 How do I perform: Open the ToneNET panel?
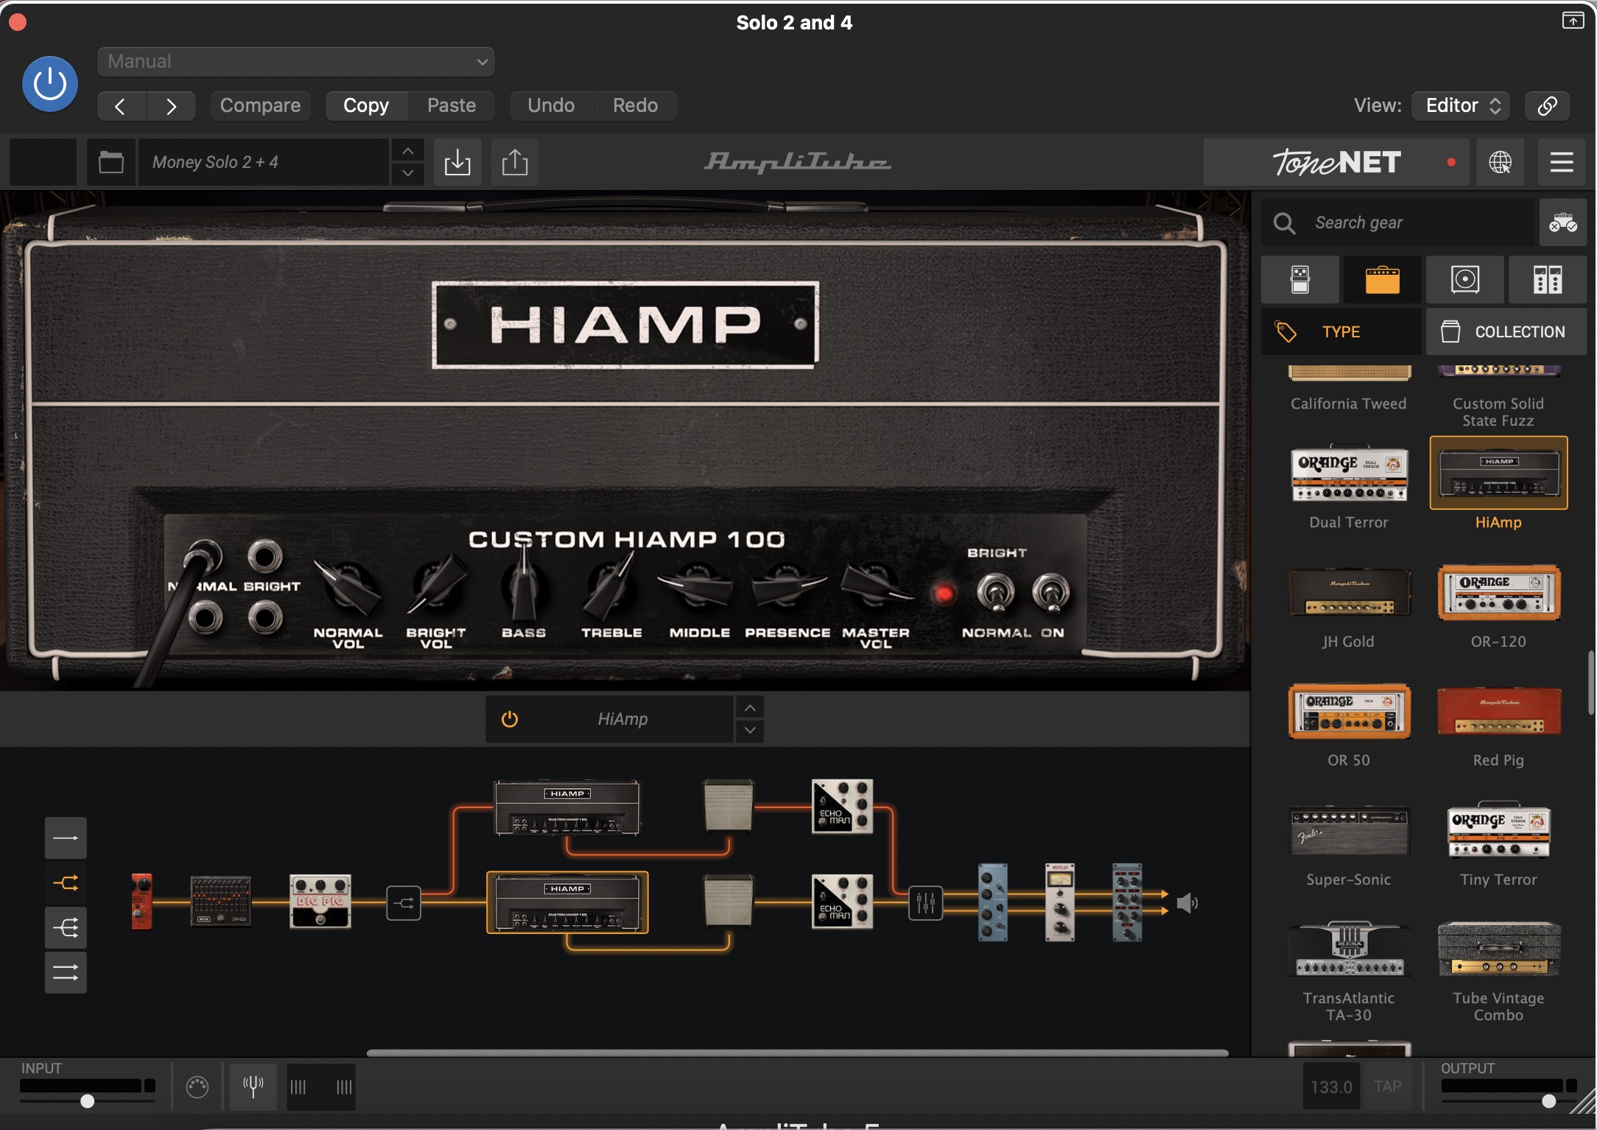(x=1336, y=162)
